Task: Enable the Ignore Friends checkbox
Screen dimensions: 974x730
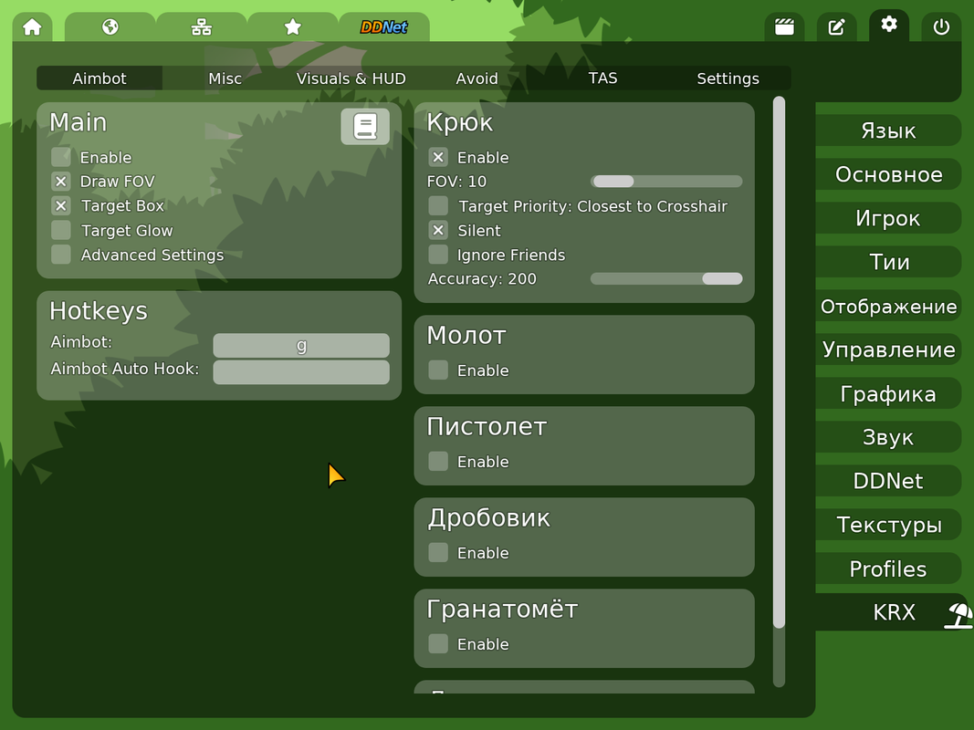Action: pos(438,255)
